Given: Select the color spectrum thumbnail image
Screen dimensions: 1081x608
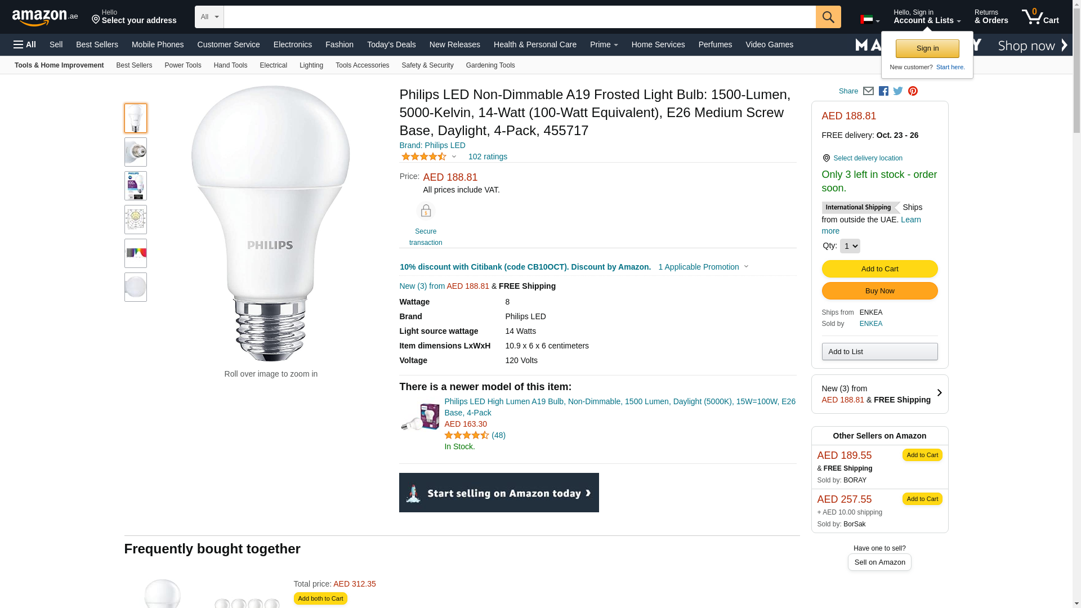Looking at the screenshot, I should 136,253.
